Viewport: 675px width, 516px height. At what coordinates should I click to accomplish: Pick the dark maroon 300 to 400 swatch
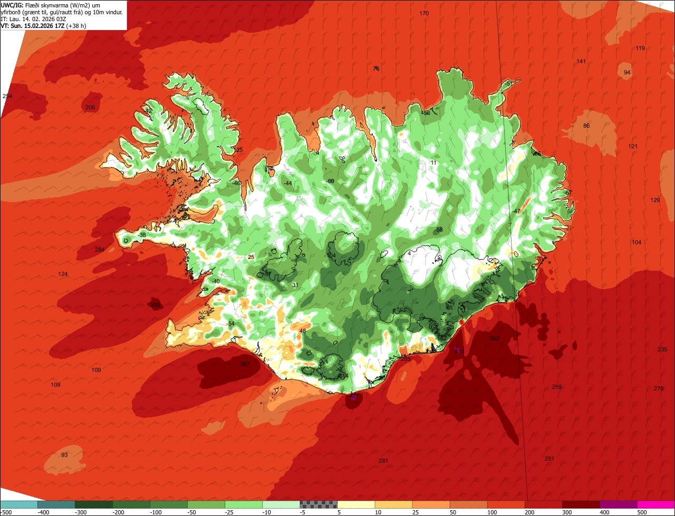(581, 504)
